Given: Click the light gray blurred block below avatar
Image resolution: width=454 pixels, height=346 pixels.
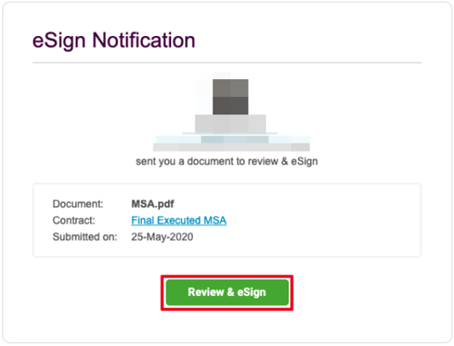Looking at the screenshot, I should [230, 123].
